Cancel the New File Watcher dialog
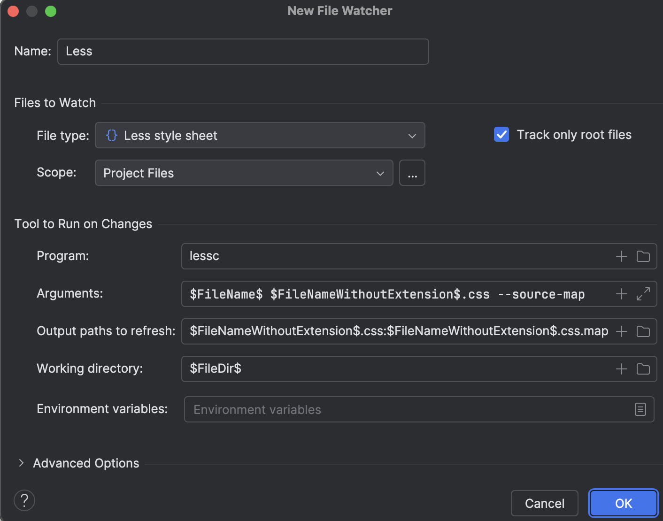The height and width of the screenshot is (521, 663). pyautogui.click(x=544, y=503)
